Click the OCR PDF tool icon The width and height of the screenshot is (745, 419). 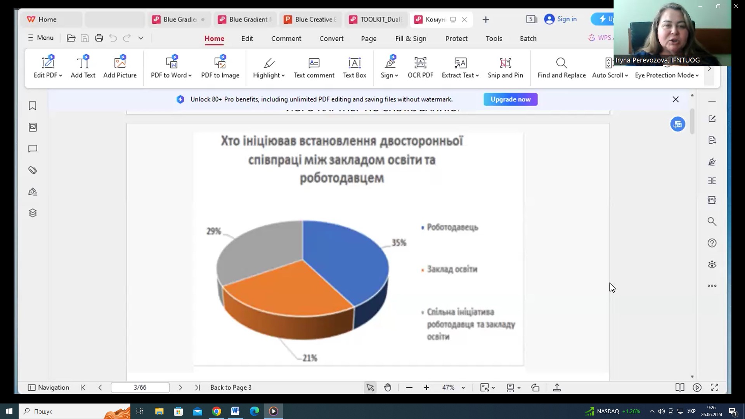click(420, 63)
